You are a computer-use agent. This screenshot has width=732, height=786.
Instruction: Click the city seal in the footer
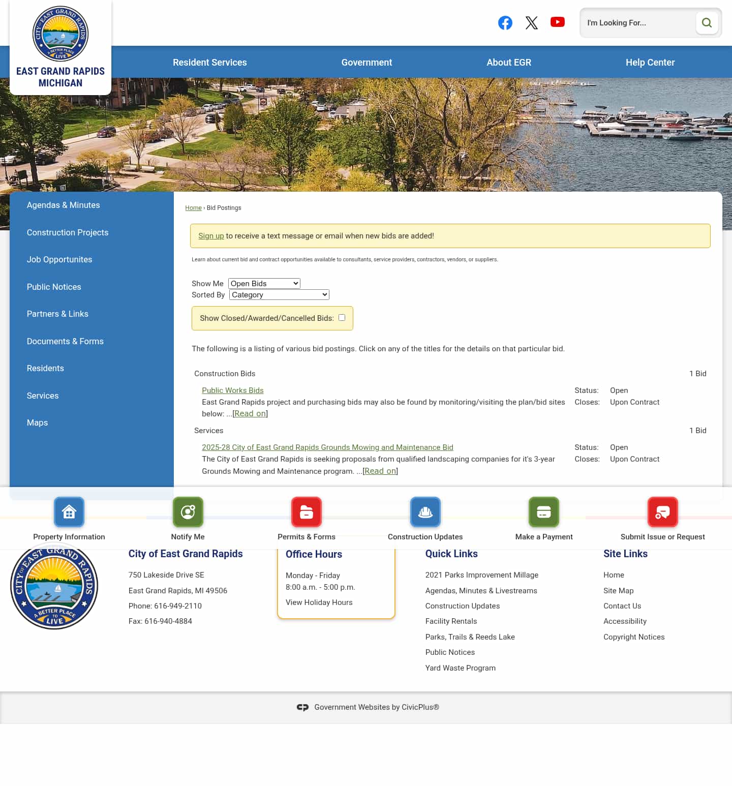click(x=54, y=586)
